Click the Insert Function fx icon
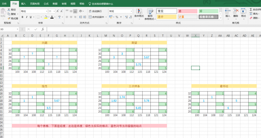The image size is (261, 138). [42, 29]
